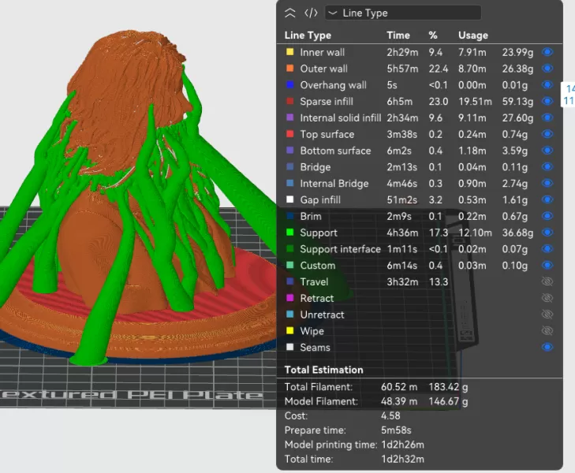Click the yellow Wipe swatch
This screenshot has height=473, width=575.
289,331
